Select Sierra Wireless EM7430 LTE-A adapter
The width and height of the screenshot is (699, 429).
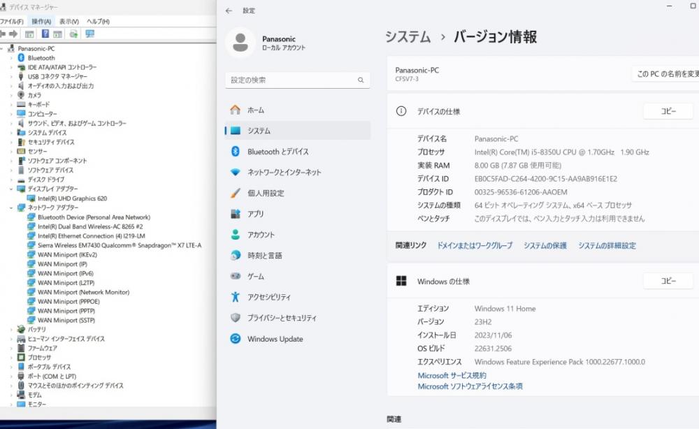click(120, 245)
